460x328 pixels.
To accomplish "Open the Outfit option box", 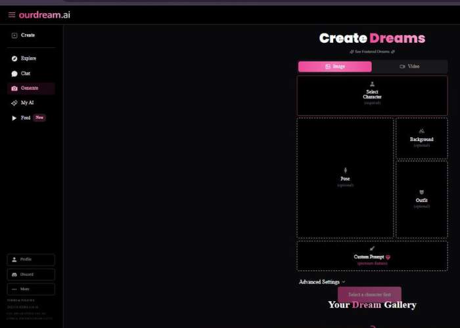I will 421,199.
